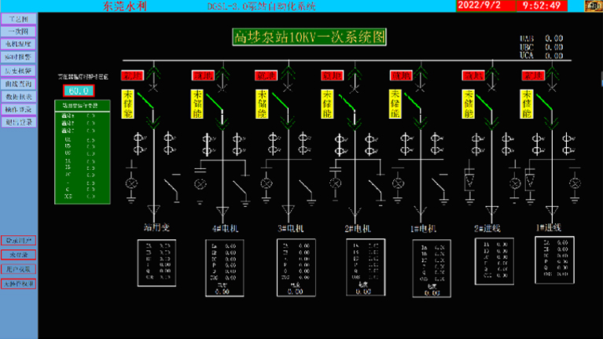Open the 电机温度 motor temperature page

tap(19, 44)
